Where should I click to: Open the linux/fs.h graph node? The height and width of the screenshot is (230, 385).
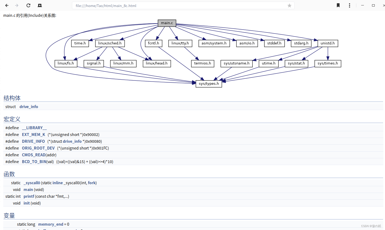tap(66, 63)
